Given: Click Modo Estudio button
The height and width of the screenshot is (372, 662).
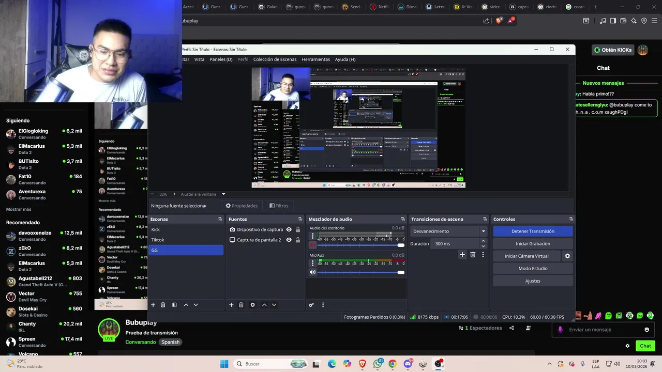Looking at the screenshot, I should 533,269.
